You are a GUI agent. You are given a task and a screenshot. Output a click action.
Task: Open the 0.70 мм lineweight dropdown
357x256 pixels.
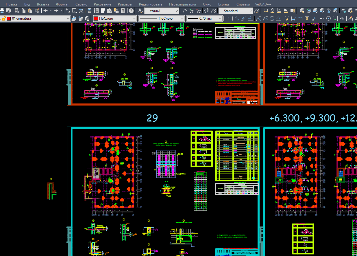tap(204, 19)
